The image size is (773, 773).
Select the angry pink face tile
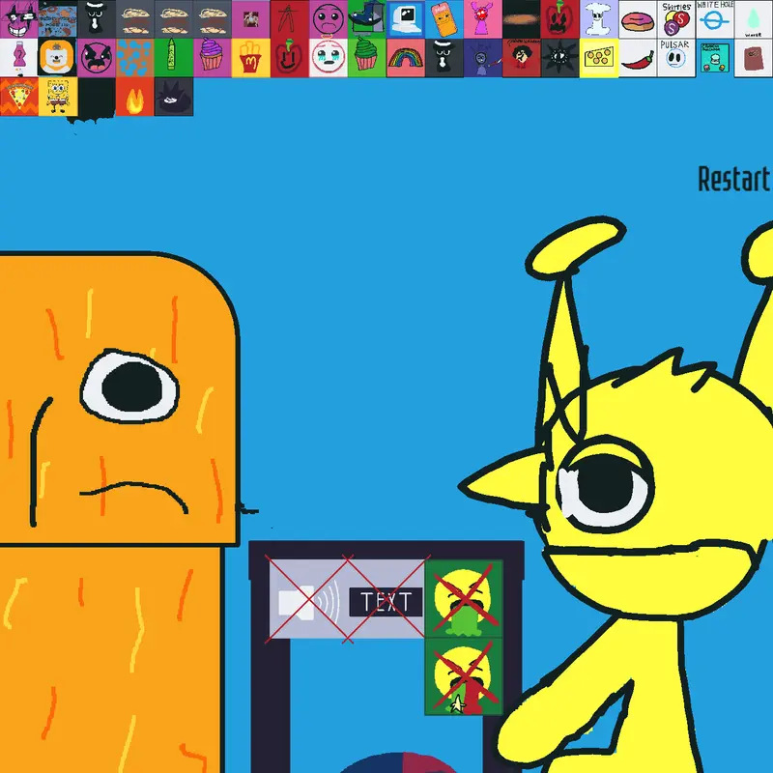pos(96,58)
